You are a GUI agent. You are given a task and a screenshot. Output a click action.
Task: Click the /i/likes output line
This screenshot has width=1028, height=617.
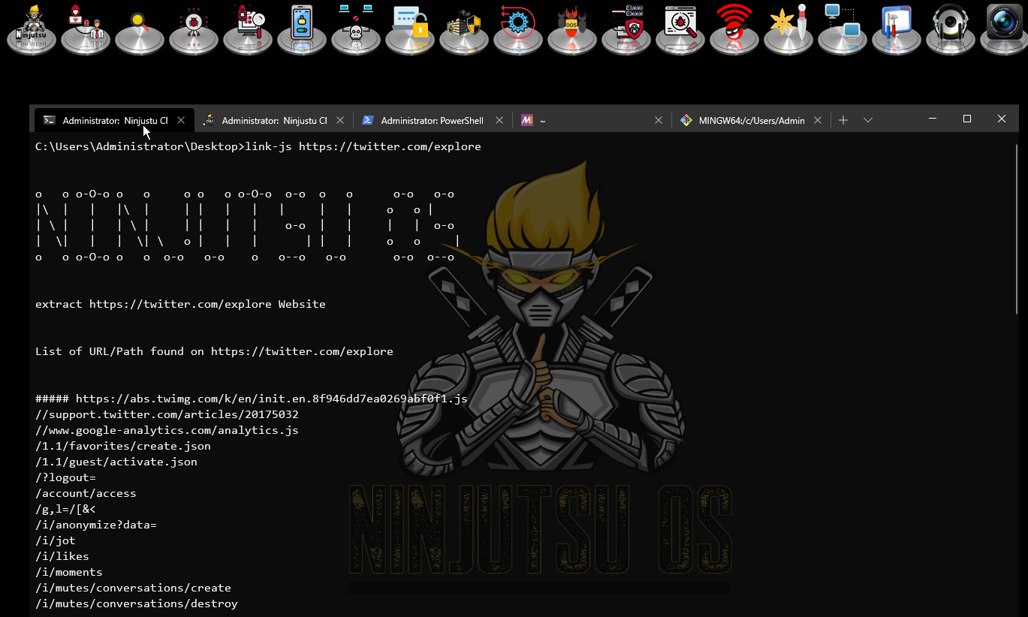click(62, 556)
